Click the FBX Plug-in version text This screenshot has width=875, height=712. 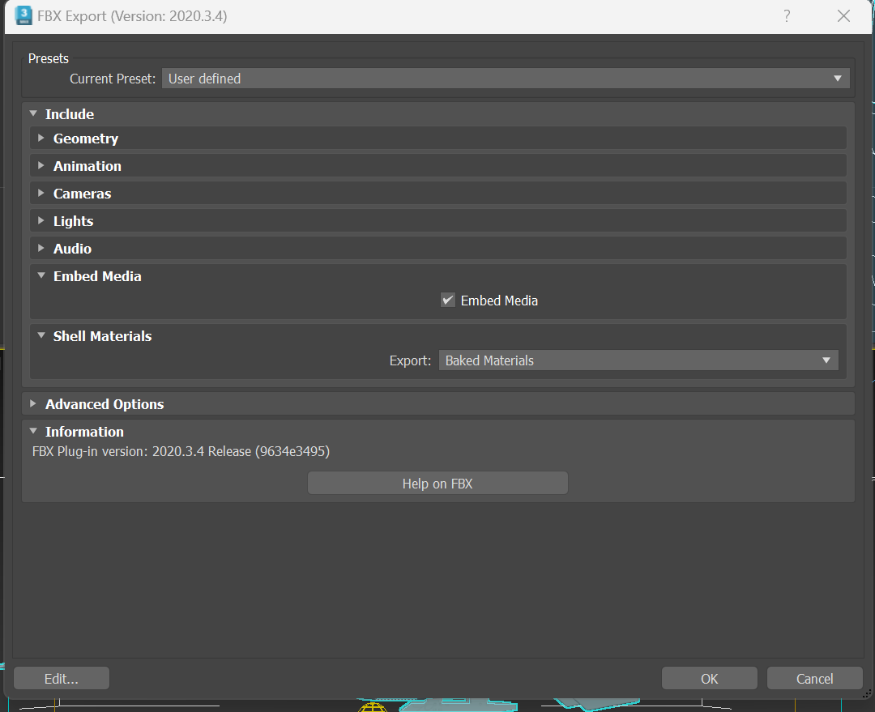coord(181,451)
